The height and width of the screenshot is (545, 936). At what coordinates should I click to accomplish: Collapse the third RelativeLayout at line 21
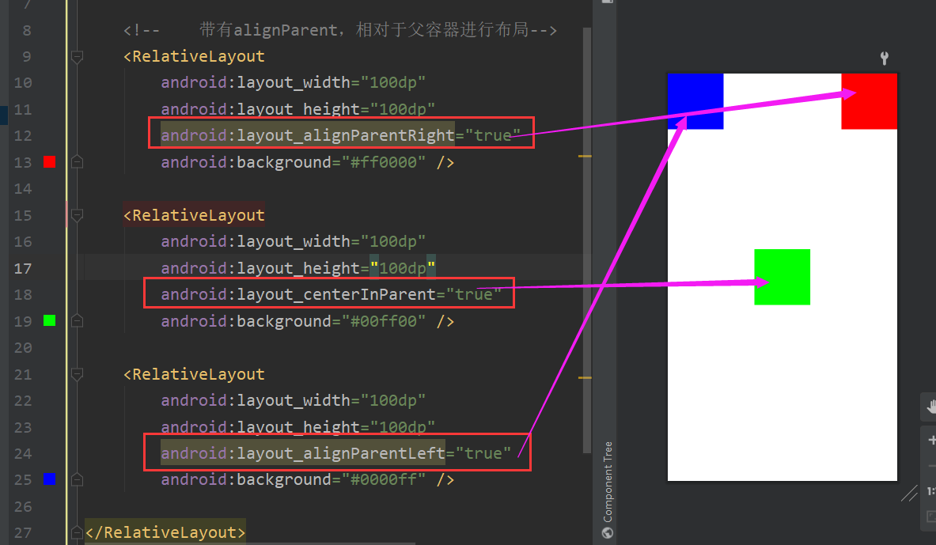coord(76,374)
